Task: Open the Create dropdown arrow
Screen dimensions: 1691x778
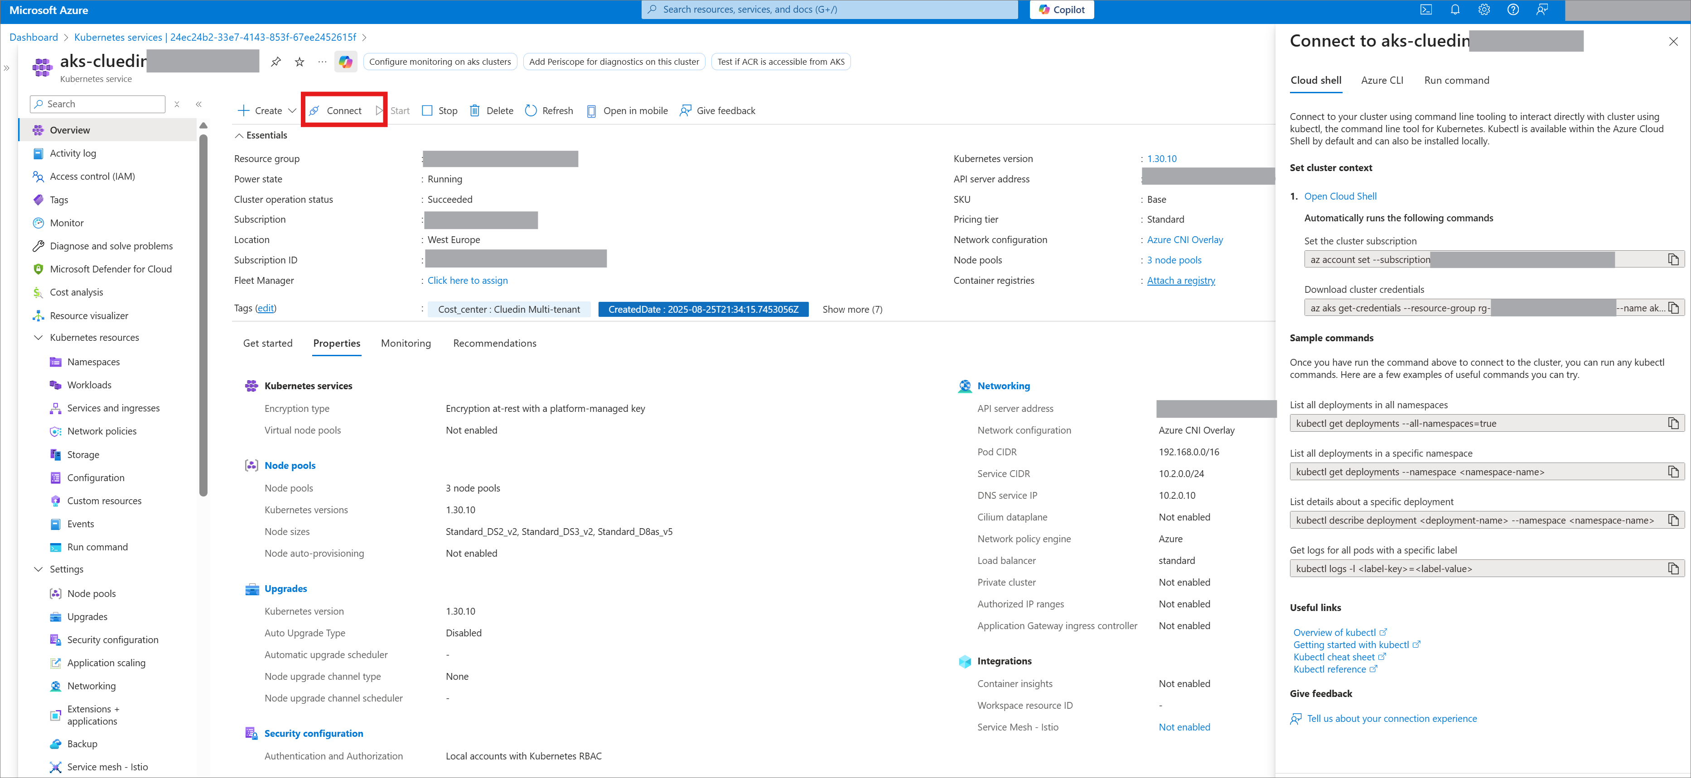Action: (292, 111)
